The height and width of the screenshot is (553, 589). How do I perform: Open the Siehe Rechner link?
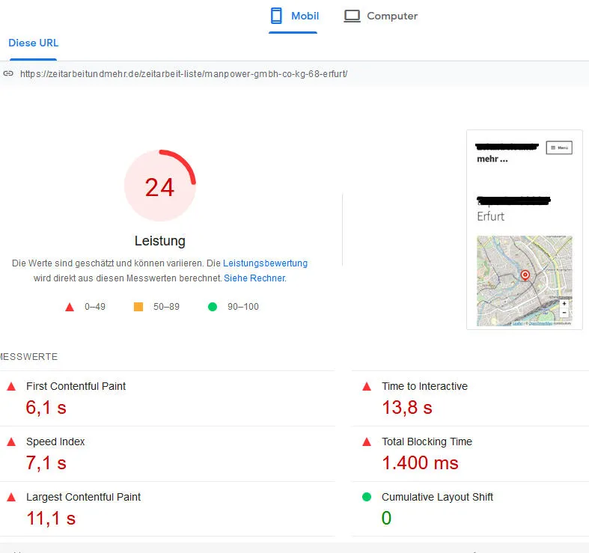pos(255,278)
